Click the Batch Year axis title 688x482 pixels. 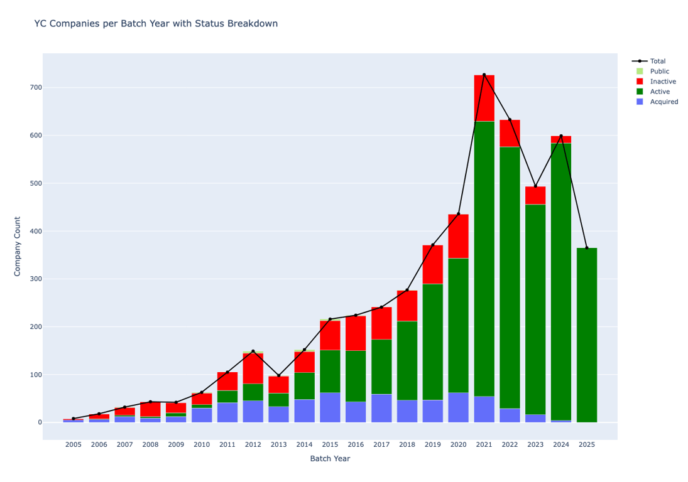(x=330, y=459)
